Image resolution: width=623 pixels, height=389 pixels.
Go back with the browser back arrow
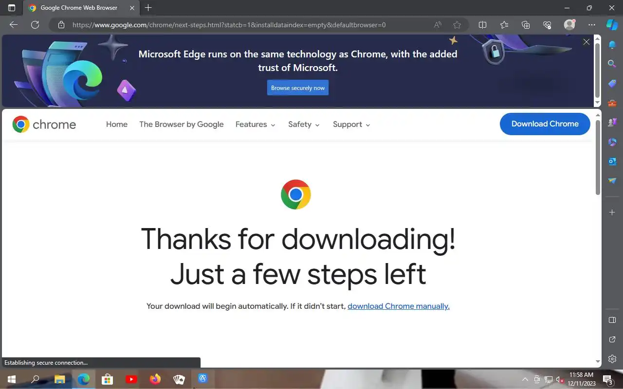pos(14,25)
